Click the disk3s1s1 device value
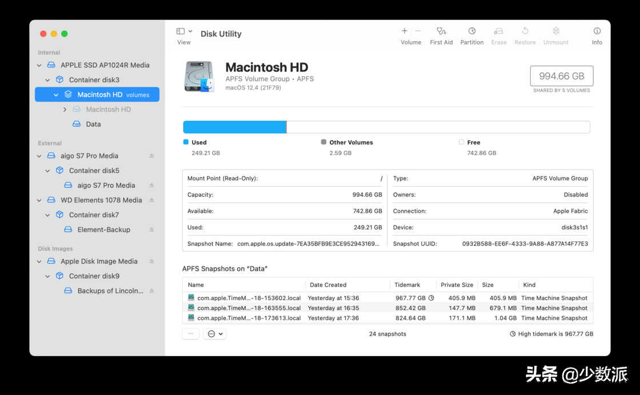This screenshot has width=640, height=395. click(x=575, y=227)
